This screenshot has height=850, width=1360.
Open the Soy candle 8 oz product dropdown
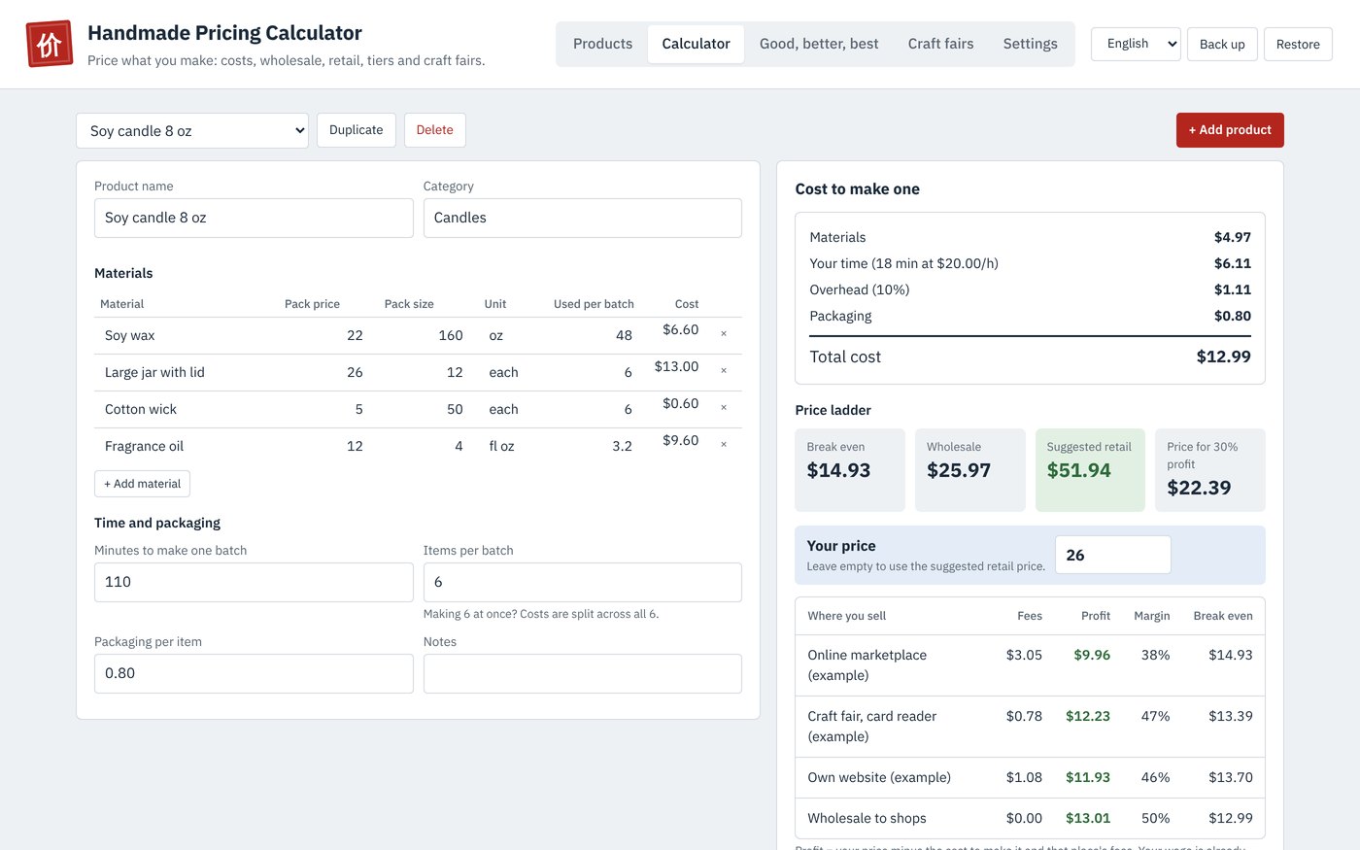tap(192, 131)
